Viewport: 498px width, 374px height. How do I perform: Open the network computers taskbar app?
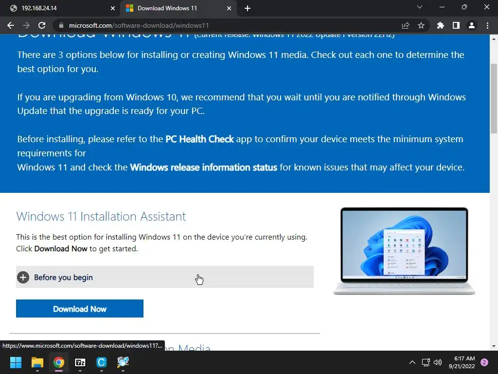click(x=123, y=362)
